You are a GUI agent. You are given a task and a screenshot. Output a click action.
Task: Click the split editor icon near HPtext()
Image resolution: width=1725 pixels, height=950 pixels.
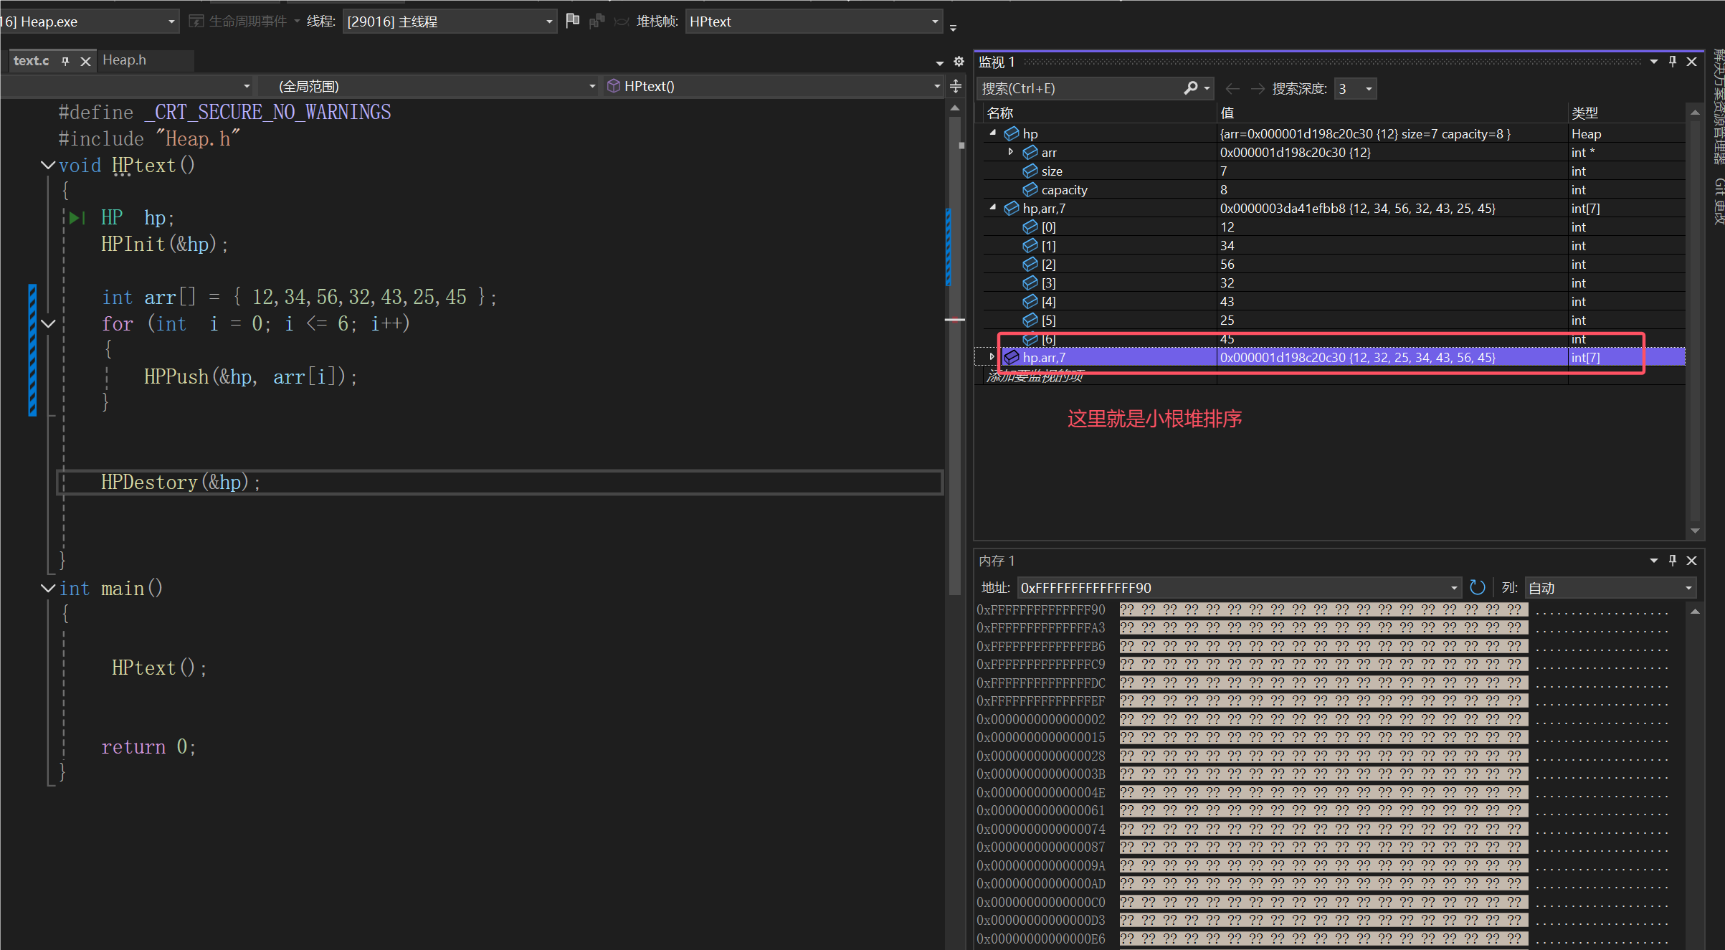point(956,87)
